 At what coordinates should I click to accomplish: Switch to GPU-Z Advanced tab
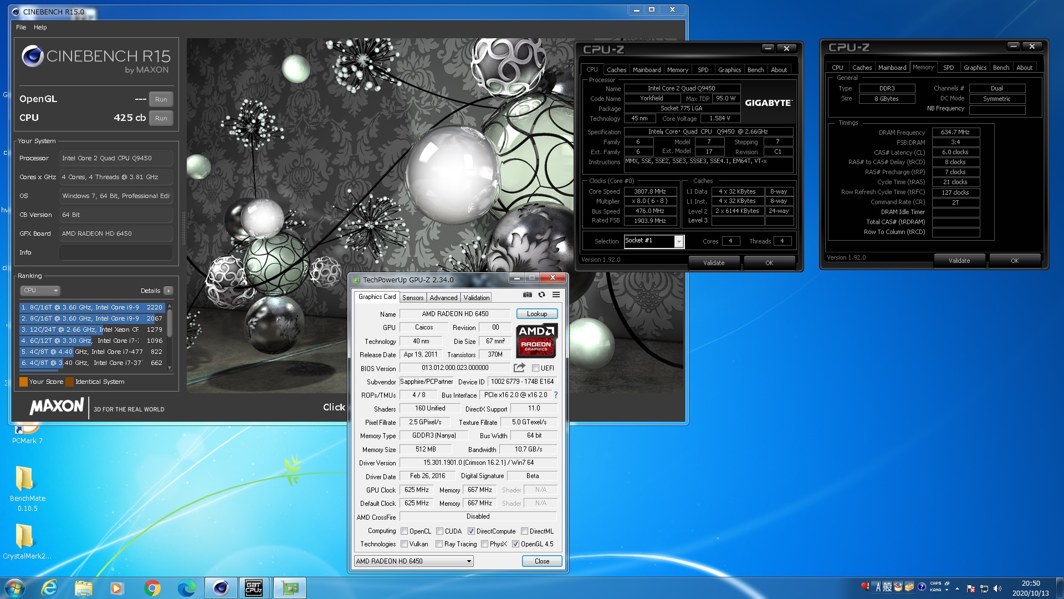443,298
